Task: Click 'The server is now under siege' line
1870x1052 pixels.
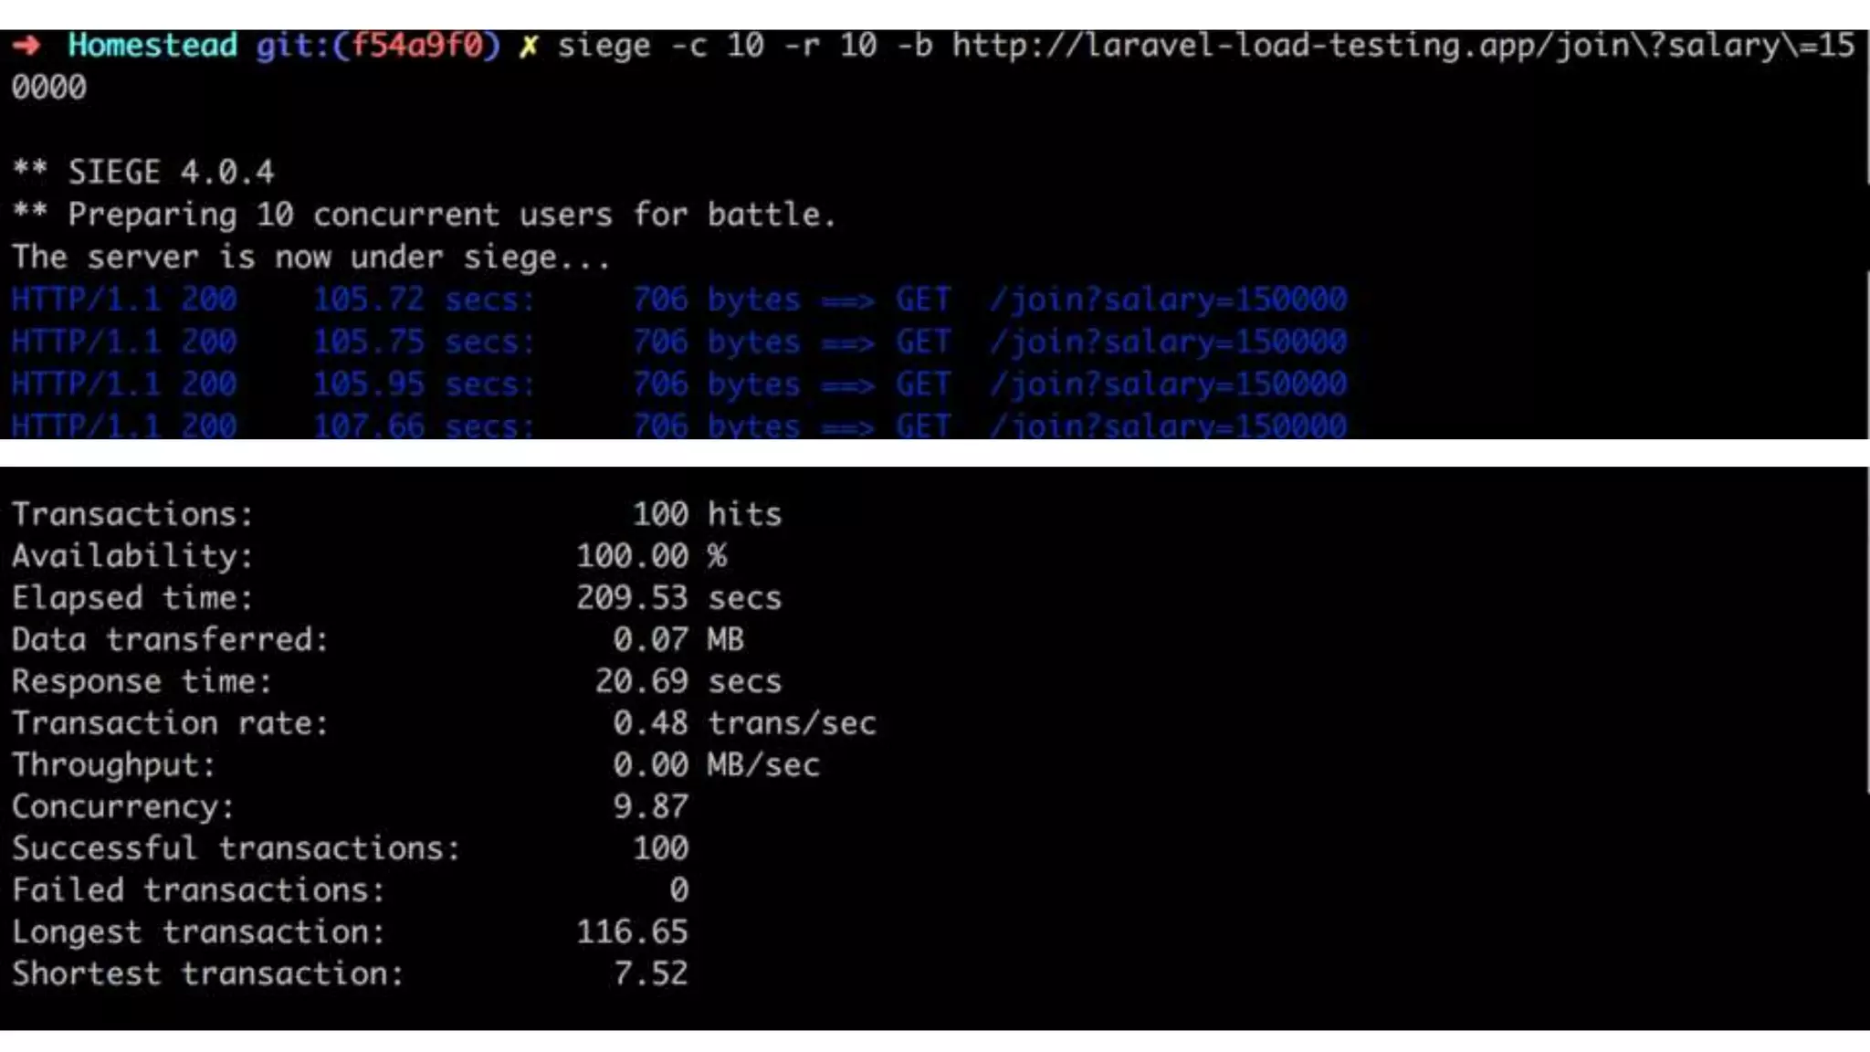Action: tap(310, 258)
